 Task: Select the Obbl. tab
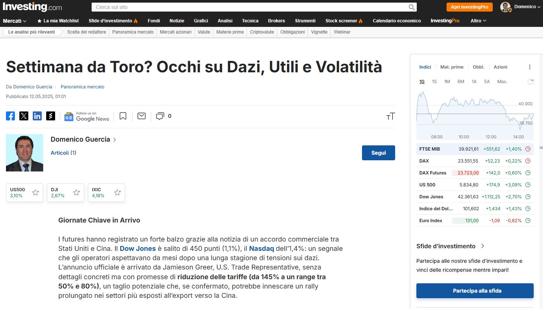(479, 67)
